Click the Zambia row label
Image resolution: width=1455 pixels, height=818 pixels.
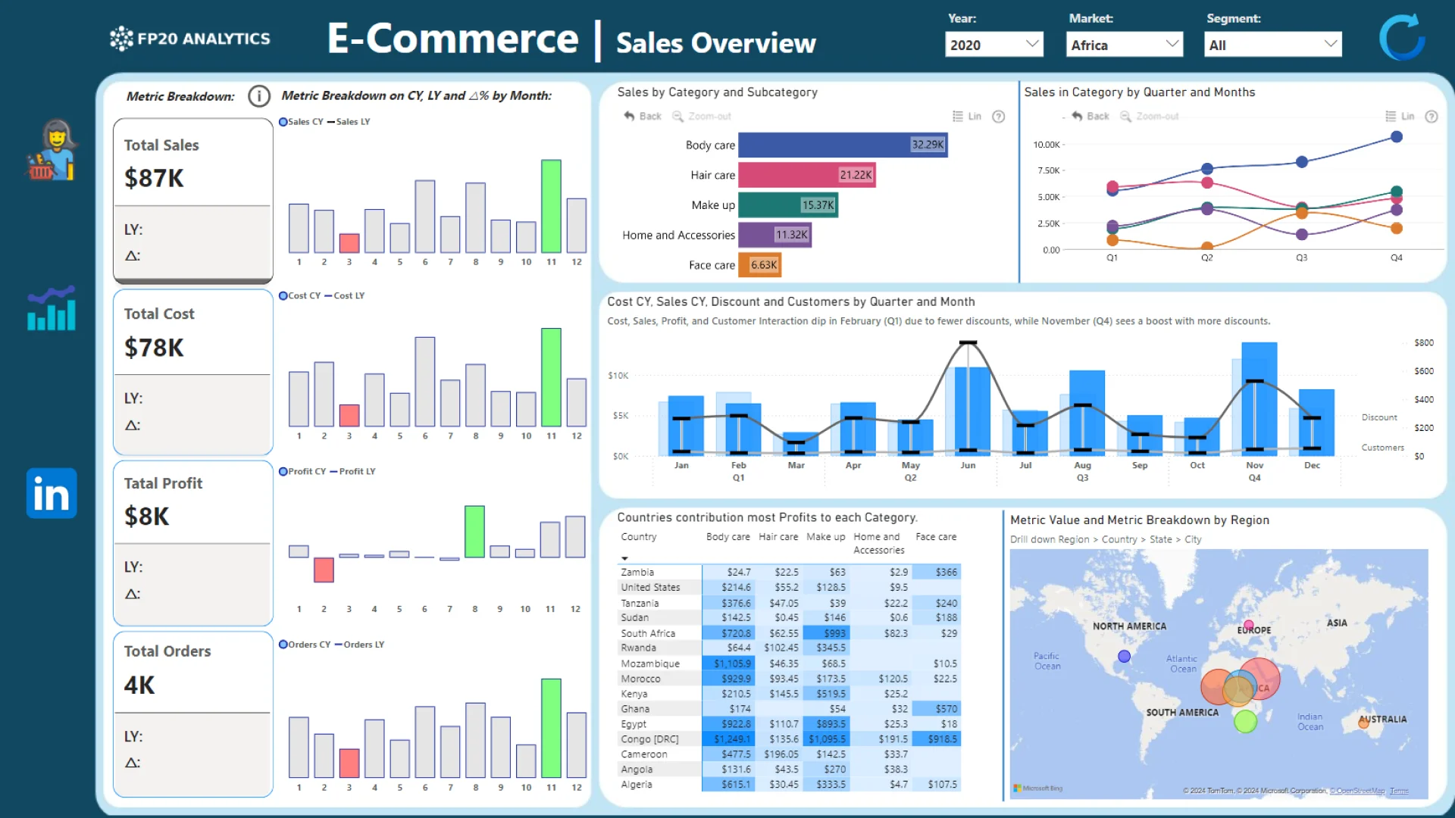(x=637, y=573)
